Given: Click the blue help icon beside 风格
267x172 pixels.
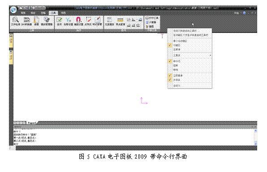Looking at the screenshot, I should point(244,13).
